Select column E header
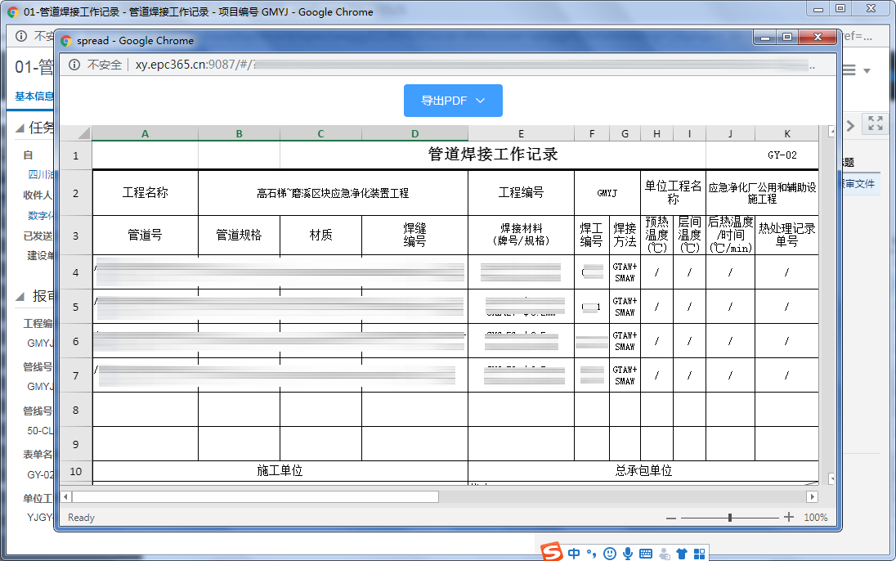This screenshot has width=896, height=561. [521, 134]
